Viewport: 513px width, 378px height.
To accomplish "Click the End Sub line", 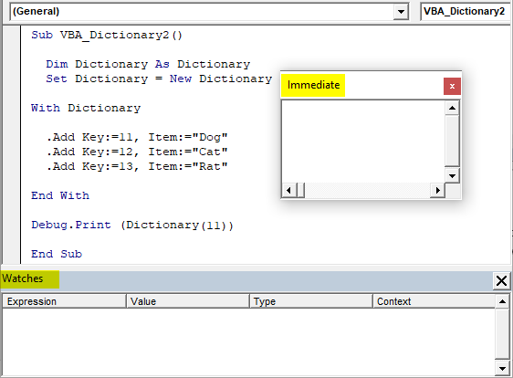I will [x=57, y=254].
